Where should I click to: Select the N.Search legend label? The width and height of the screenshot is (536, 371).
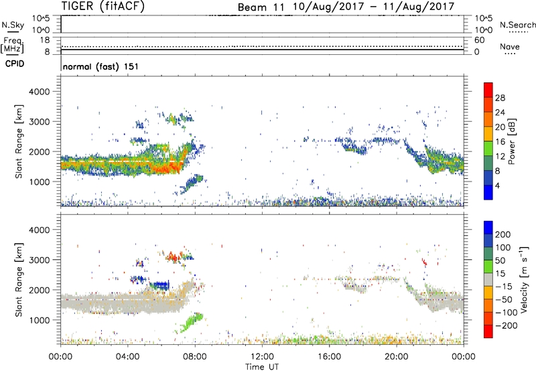point(517,25)
